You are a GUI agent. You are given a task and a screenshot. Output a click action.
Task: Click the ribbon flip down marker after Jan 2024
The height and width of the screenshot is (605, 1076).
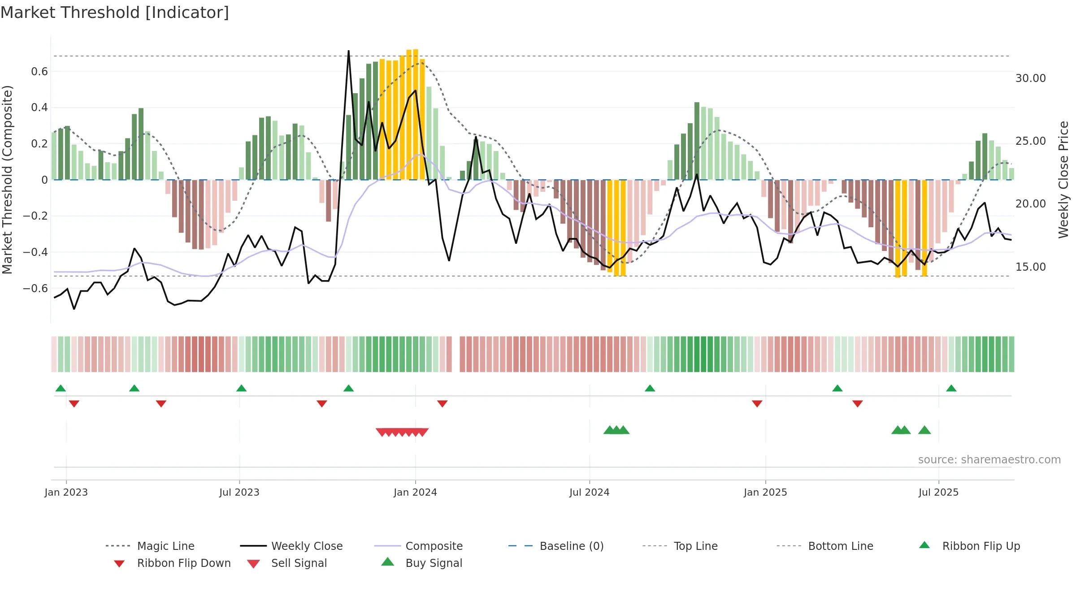click(443, 404)
